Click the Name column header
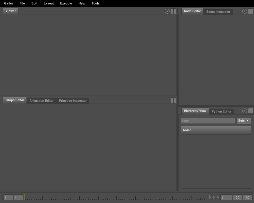Viewport: 254px width, 203px height. pyautogui.click(x=216, y=130)
